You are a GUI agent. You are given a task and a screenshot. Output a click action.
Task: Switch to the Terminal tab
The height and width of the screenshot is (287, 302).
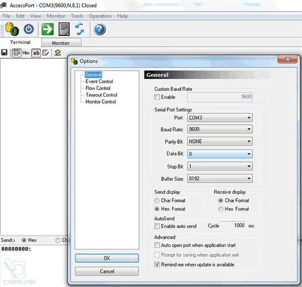tap(21, 42)
